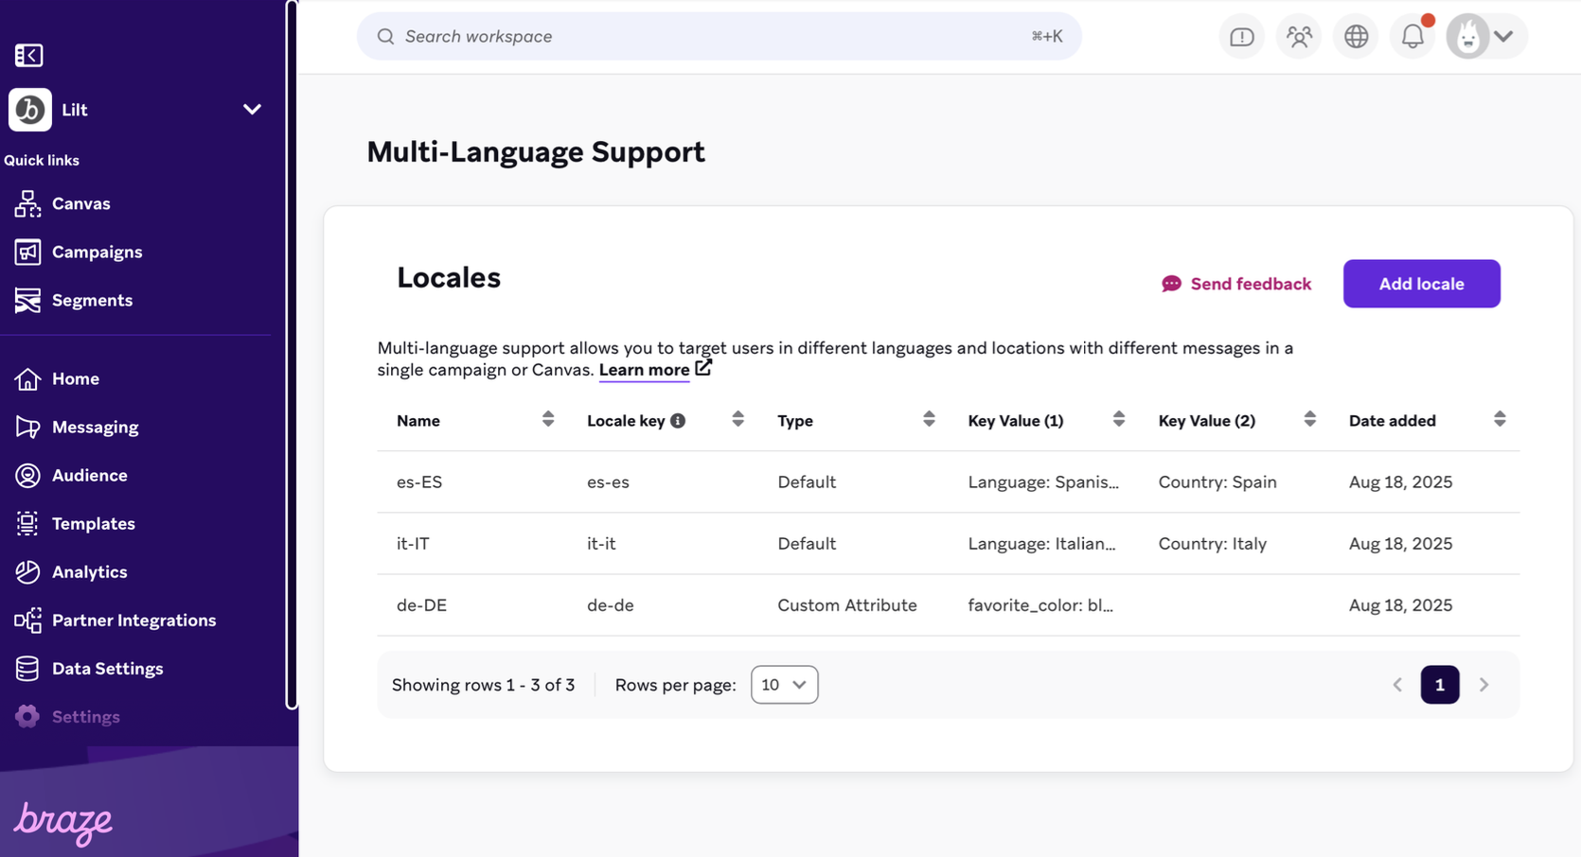Click the Add locale button
Image resolution: width=1581 pixels, height=857 pixels.
[1421, 283]
